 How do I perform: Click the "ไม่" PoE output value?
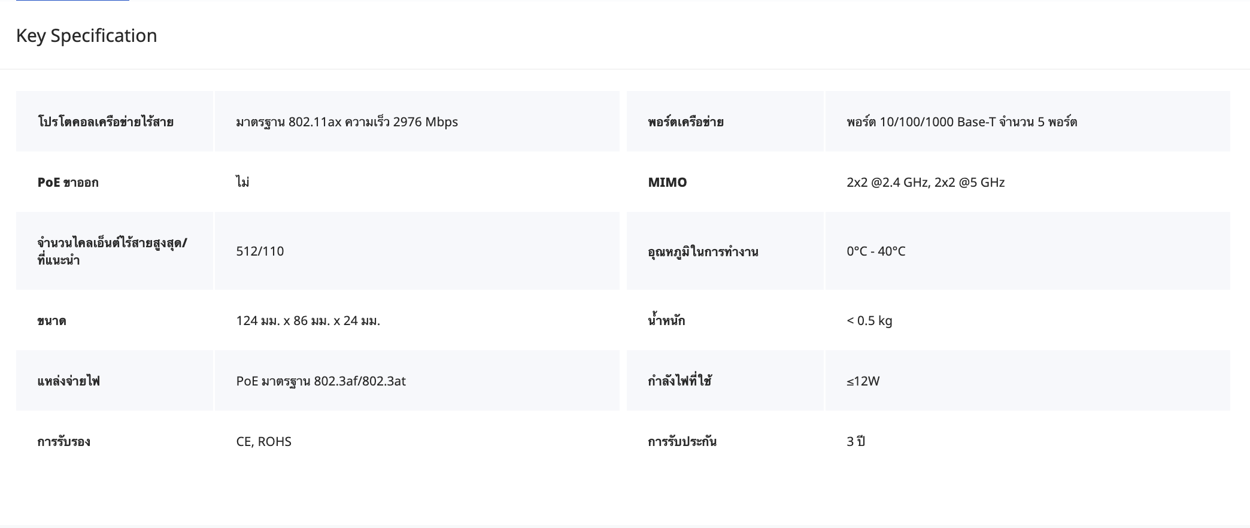242,183
